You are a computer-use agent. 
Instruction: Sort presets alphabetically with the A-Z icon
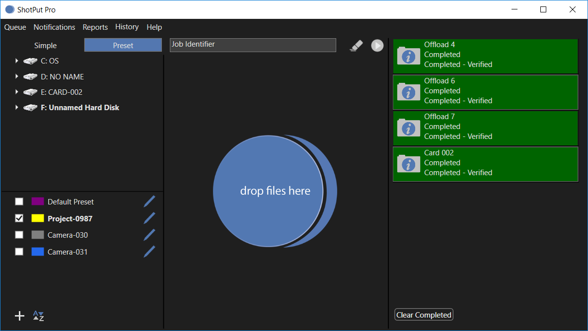pyautogui.click(x=38, y=316)
